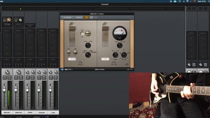
Task: Mute the S/PDIF channel
Action: [32, 77]
